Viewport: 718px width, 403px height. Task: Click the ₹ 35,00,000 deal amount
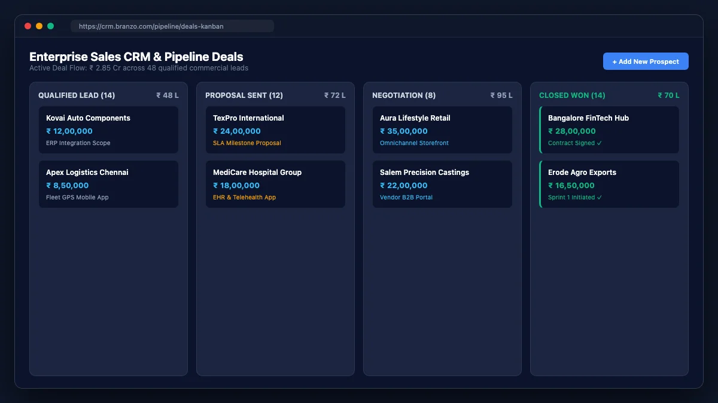coord(404,131)
